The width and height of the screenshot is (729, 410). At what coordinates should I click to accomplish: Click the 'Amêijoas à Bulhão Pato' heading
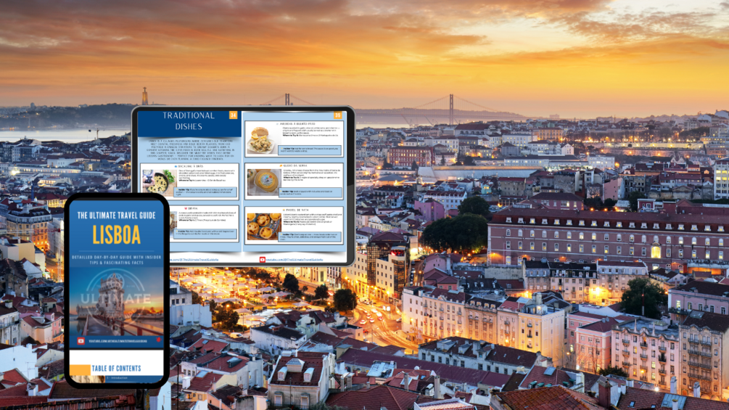pyautogui.click(x=296, y=124)
